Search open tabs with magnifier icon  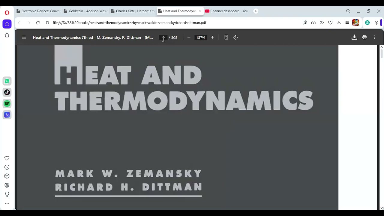point(348,11)
